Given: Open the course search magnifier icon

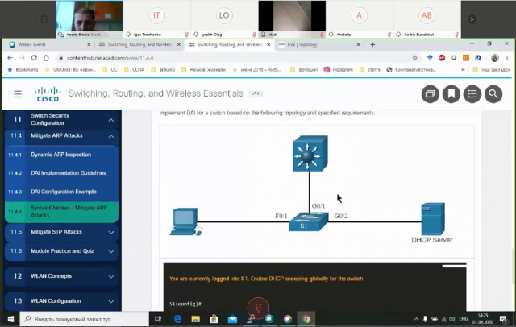Looking at the screenshot, I should [x=493, y=94].
